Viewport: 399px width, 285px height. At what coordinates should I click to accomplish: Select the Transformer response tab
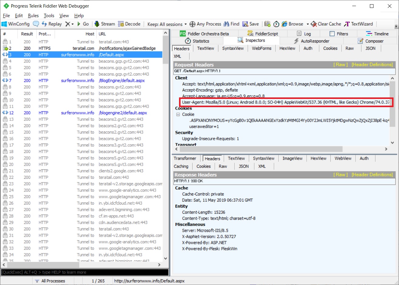coord(185,158)
